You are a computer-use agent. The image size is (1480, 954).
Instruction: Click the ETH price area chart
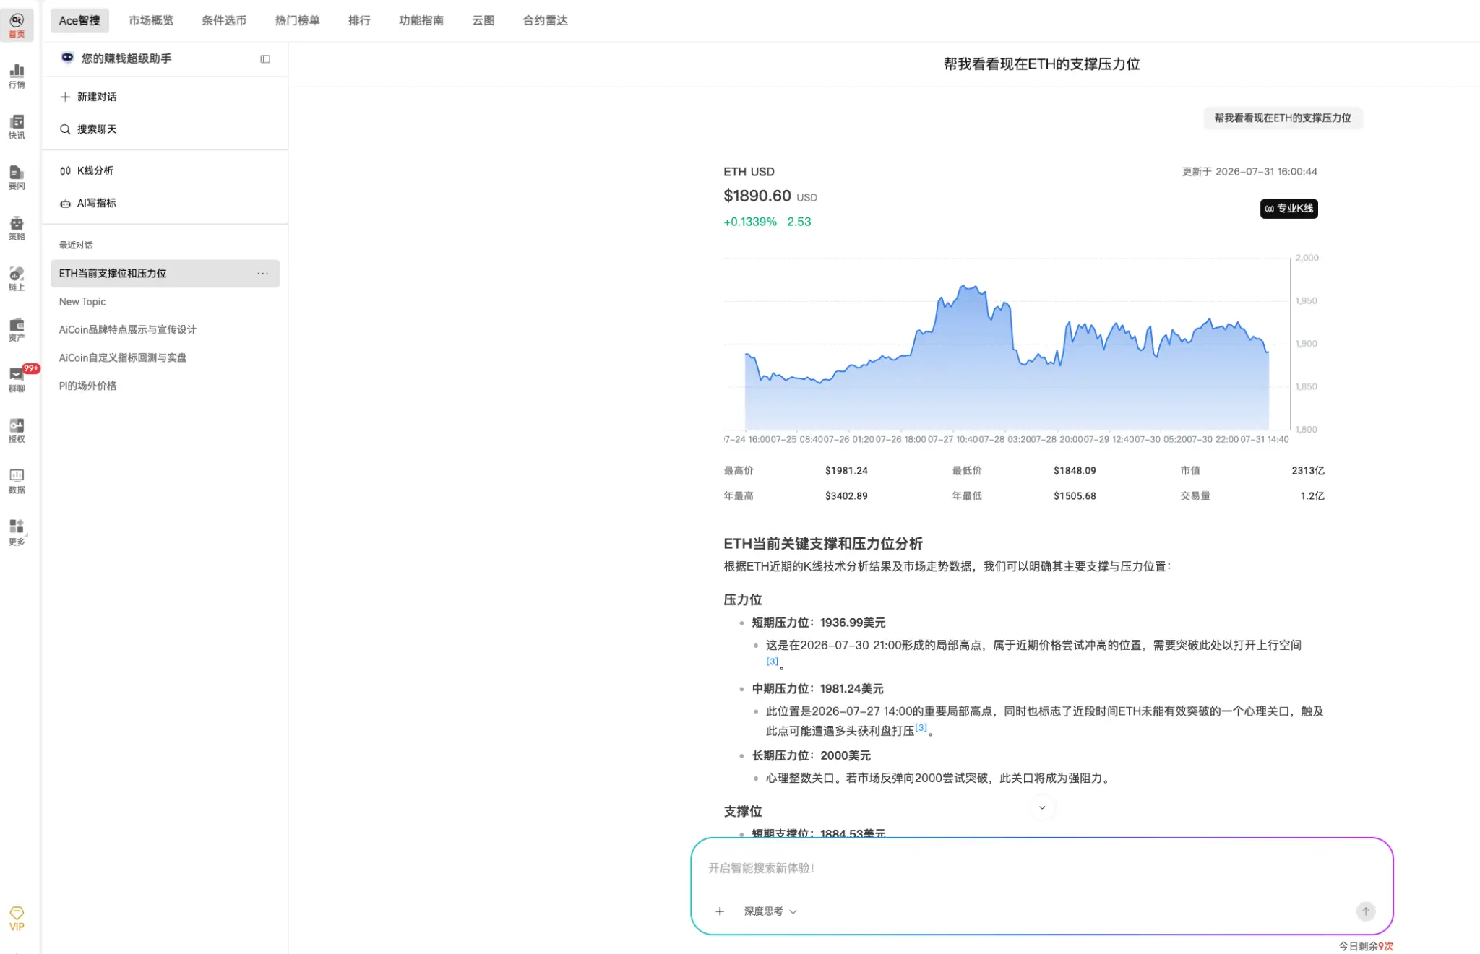coord(1007,344)
